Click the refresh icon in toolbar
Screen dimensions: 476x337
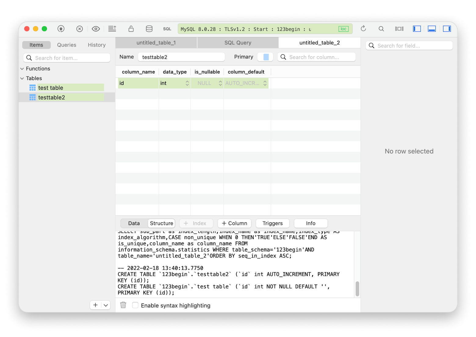point(363,29)
